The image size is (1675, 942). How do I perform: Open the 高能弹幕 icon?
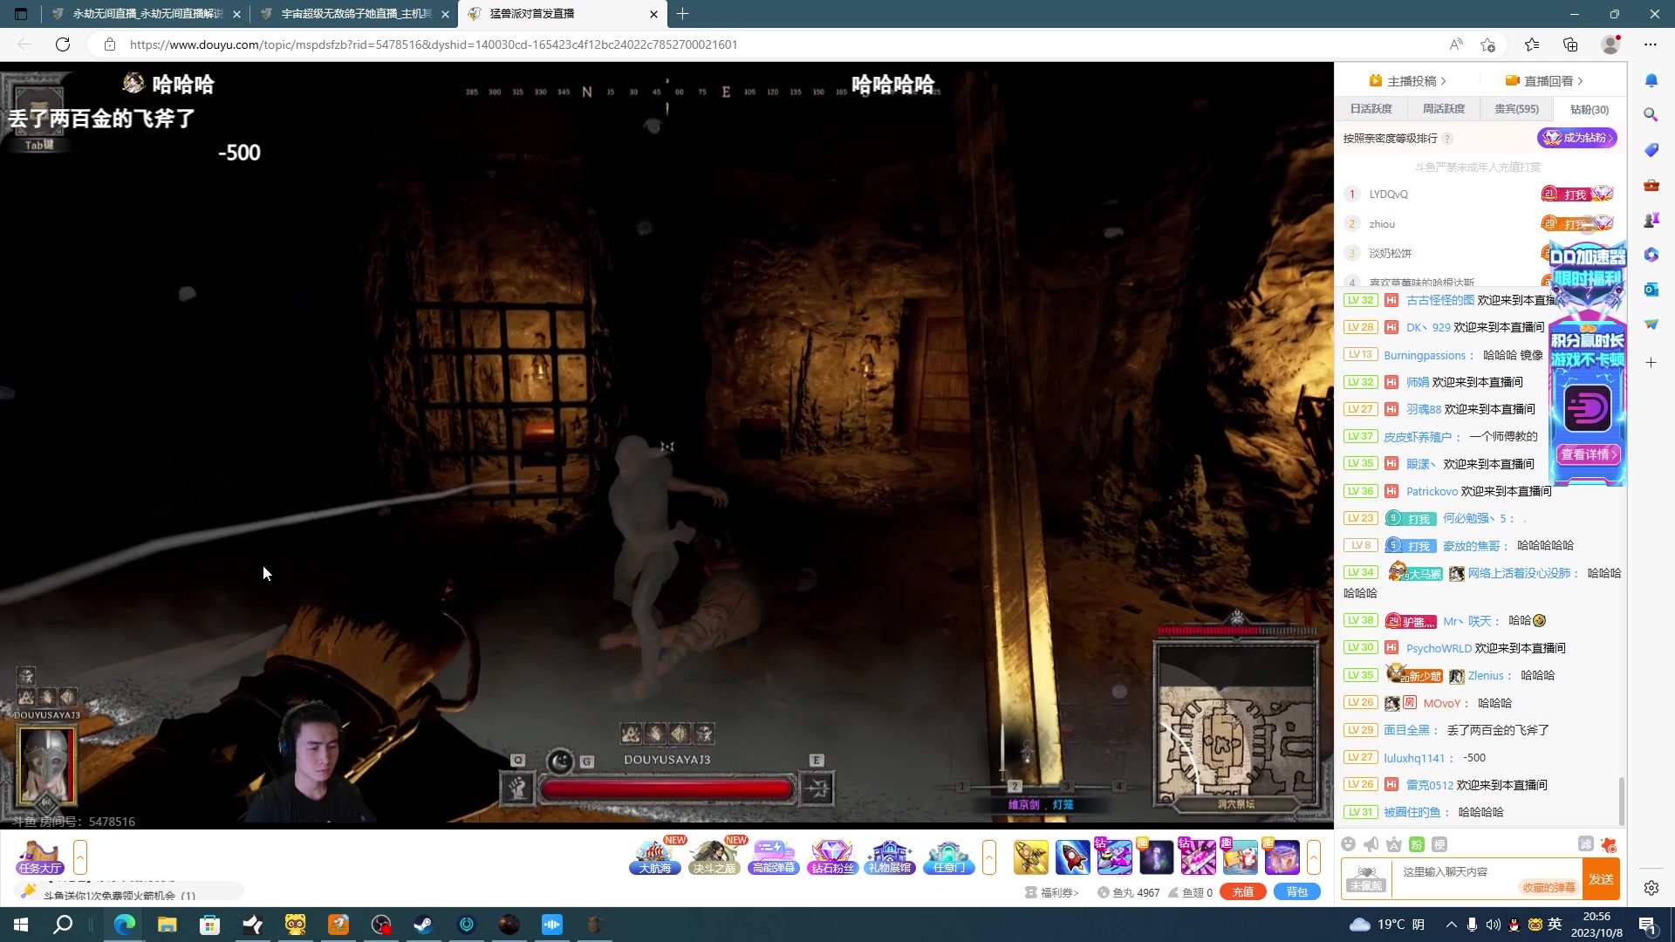774,857
